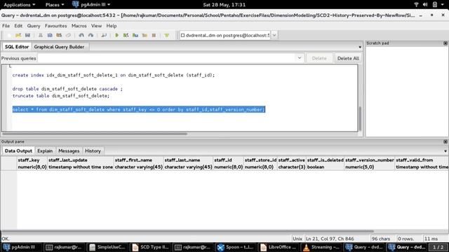Open the File menu
Image resolution: width=449 pixels, height=252 pixels.
(6, 26)
